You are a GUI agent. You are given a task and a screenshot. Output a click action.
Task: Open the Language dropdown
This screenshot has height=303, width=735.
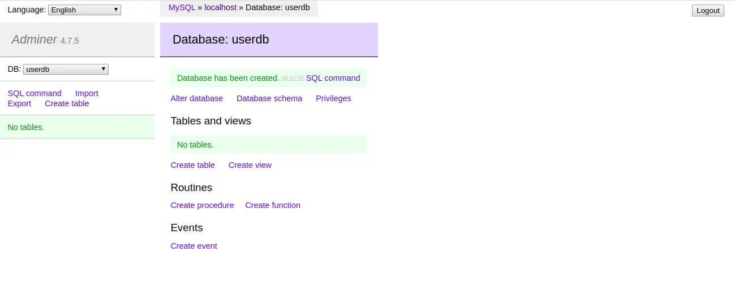(84, 10)
